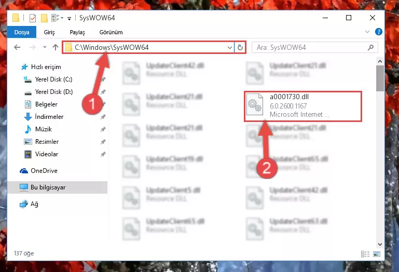This screenshot has width=399, height=272.
Task: Select Ağ network in navigation pane
Action: [29, 204]
